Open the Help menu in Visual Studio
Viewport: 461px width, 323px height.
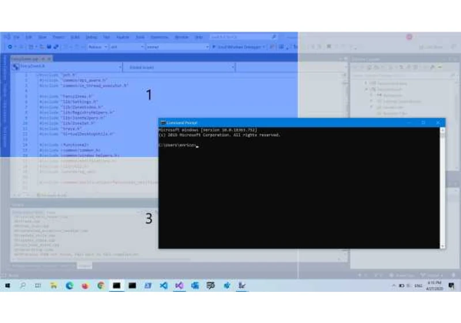pyautogui.click(x=199, y=37)
